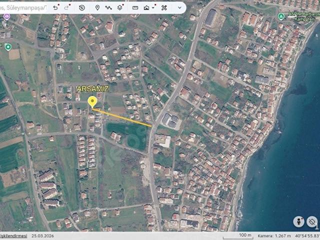320x240 pixels.
Task: Click the Kamera: 1.267 m altitude readout
Action: point(274,236)
